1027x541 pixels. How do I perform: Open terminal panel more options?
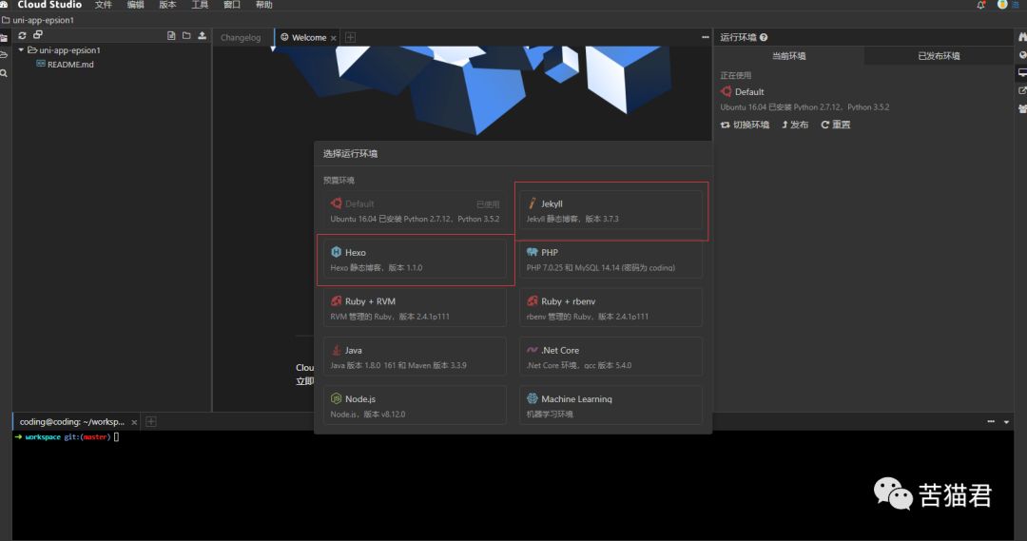[991, 422]
